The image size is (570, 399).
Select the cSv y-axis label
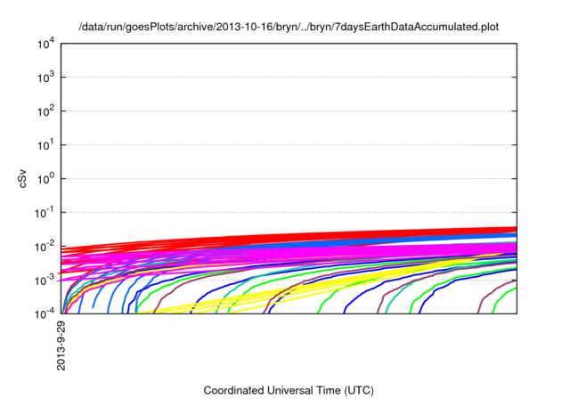[22, 179]
